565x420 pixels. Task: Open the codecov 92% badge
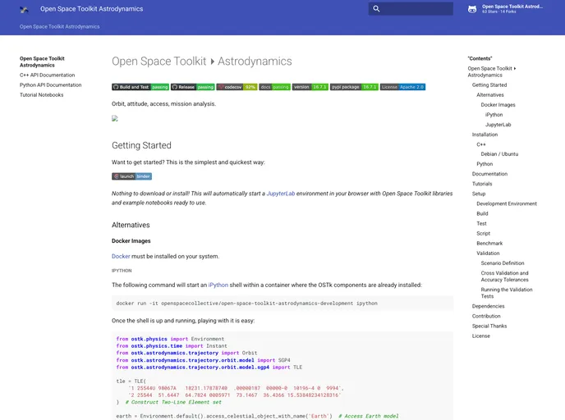237,87
